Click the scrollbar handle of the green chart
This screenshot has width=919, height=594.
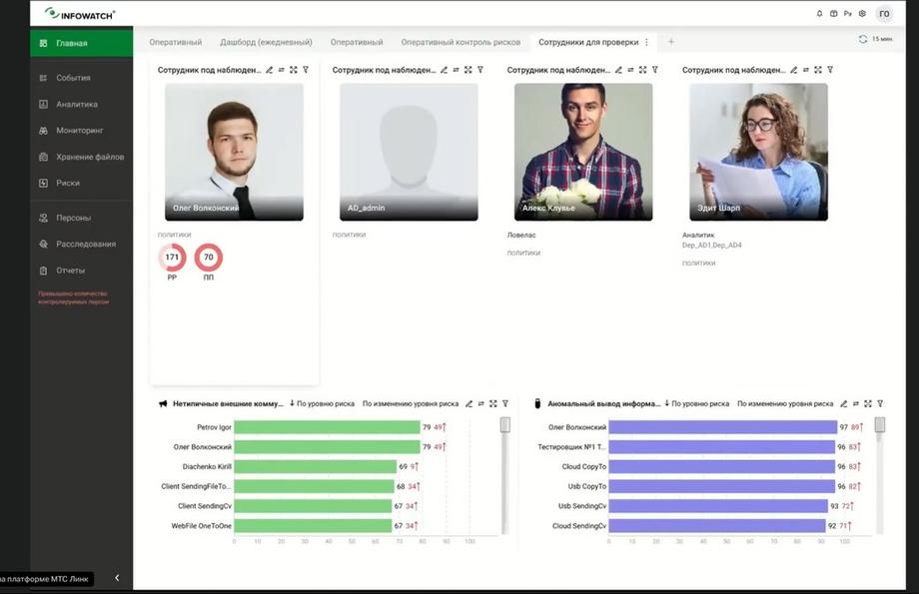(x=505, y=424)
